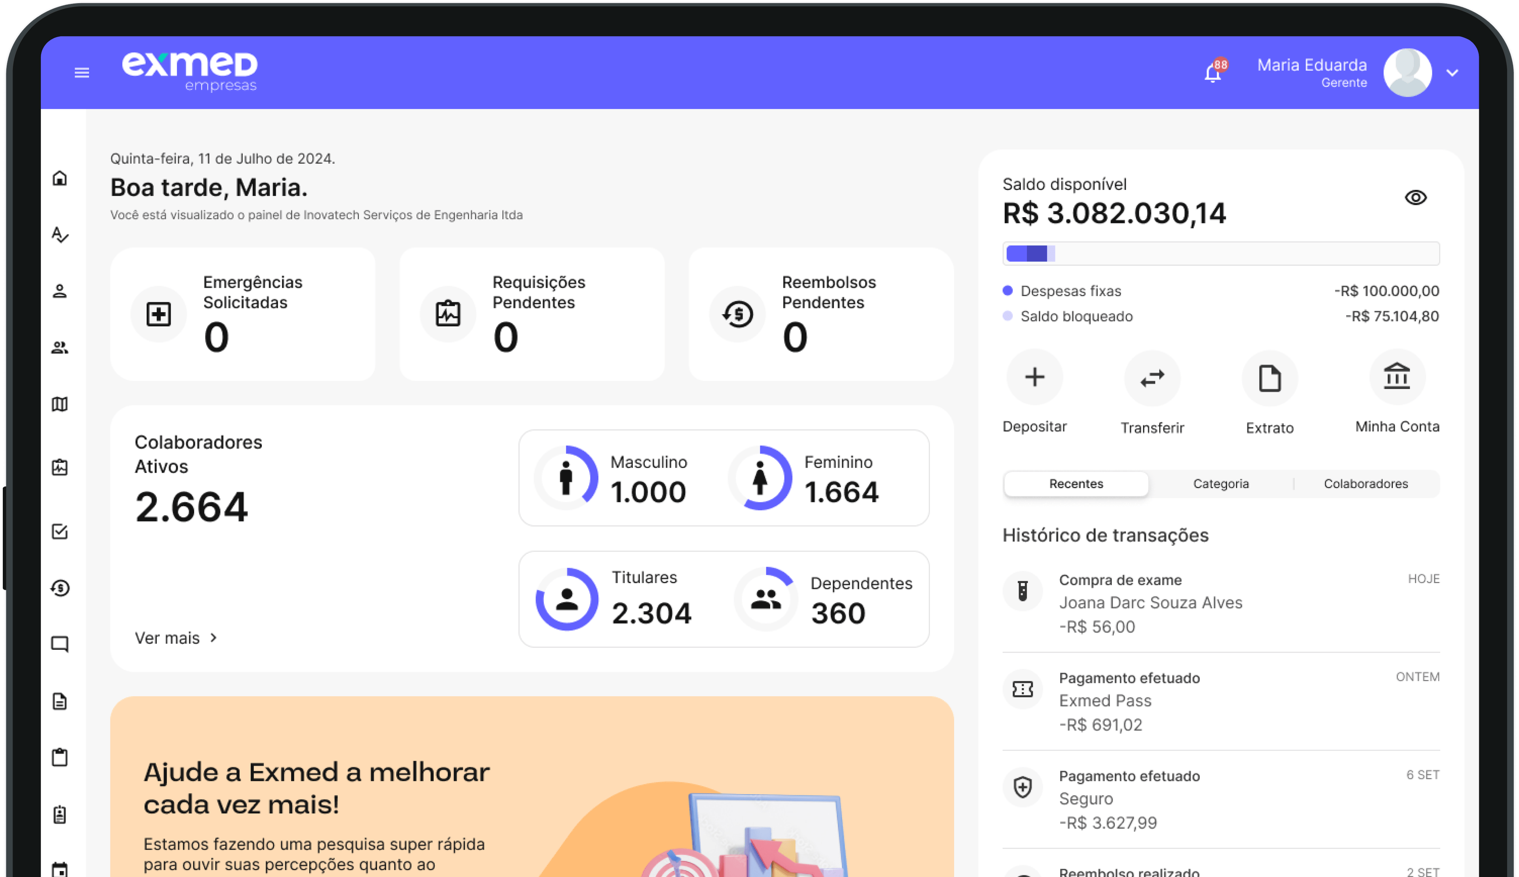Click the survey banner heading

pos(316,788)
